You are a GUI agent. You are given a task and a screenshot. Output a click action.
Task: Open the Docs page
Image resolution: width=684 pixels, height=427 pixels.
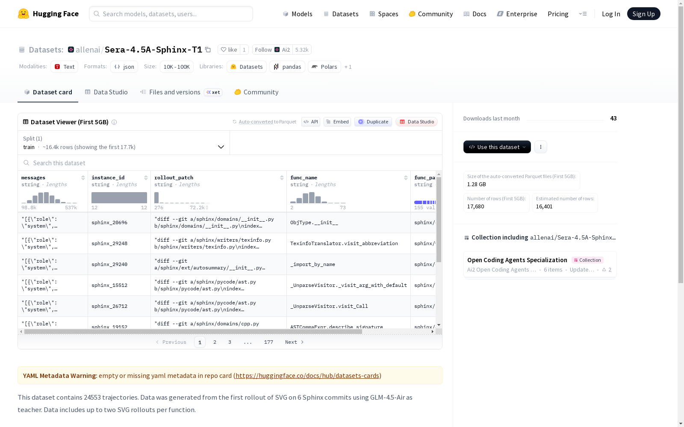(475, 14)
